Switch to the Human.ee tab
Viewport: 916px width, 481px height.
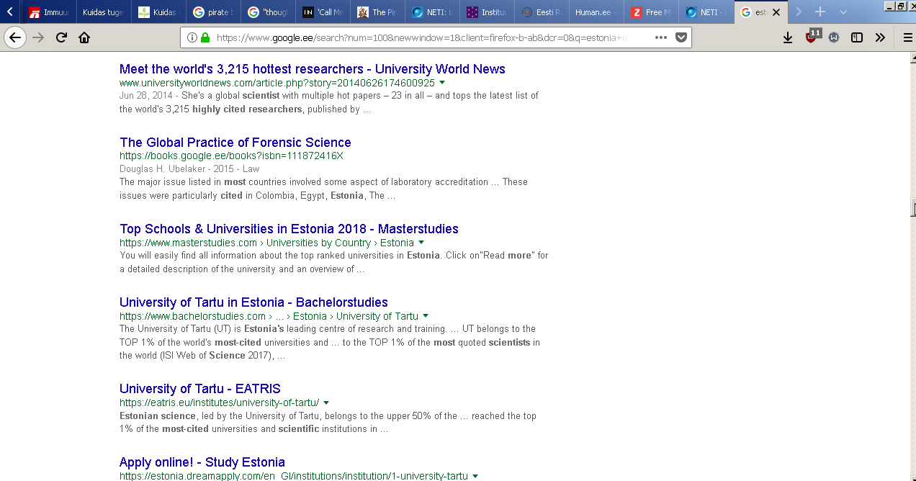point(595,12)
